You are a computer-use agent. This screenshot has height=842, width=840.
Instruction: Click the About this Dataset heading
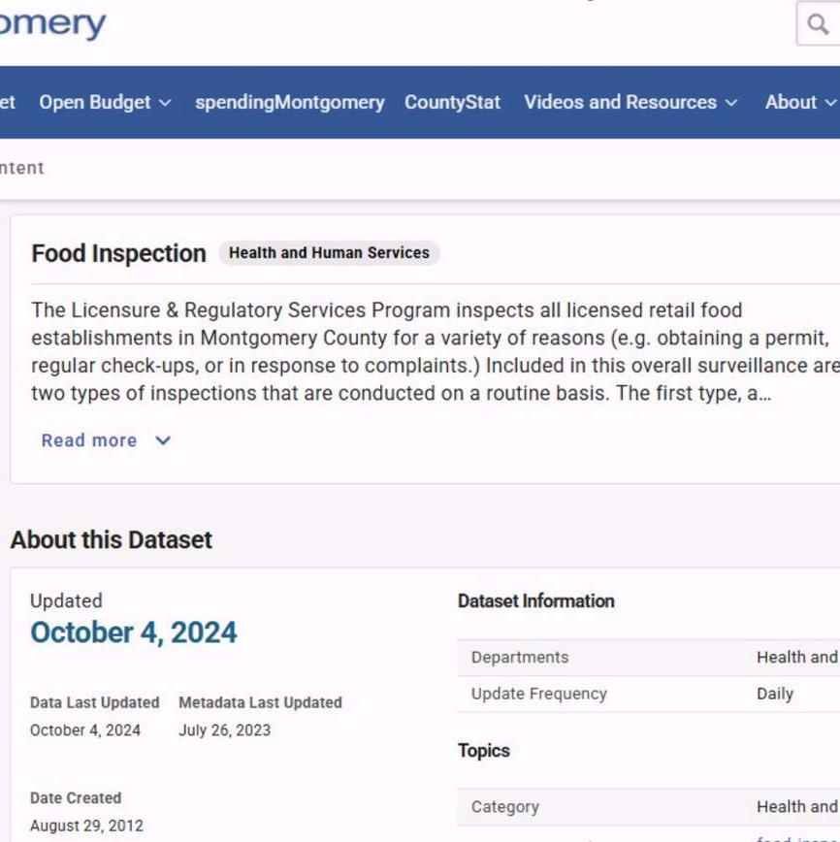[112, 540]
